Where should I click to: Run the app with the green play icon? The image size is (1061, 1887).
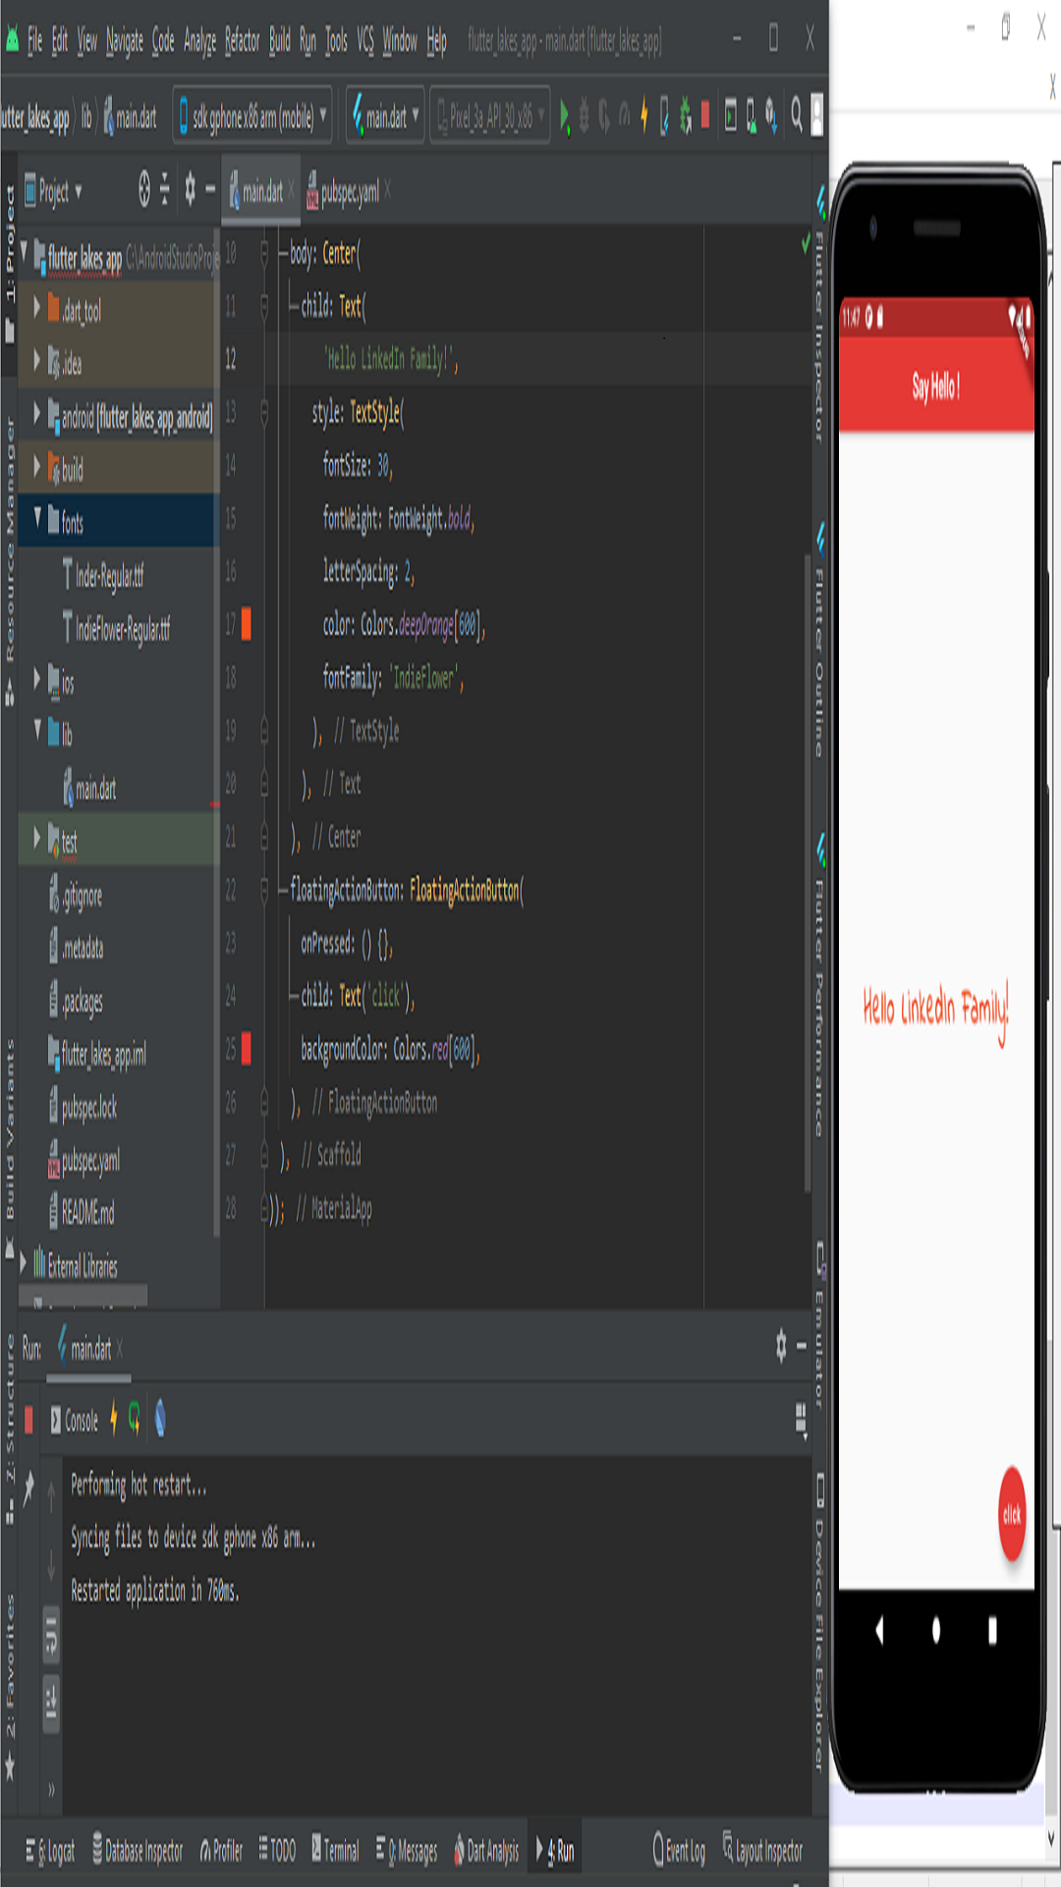(565, 115)
